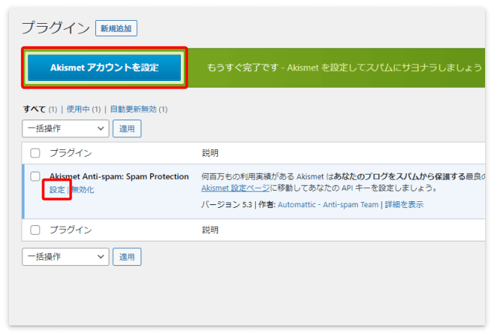494x335 pixels.
Task: Click the プラグイン column header at top
Action: coord(71,153)
